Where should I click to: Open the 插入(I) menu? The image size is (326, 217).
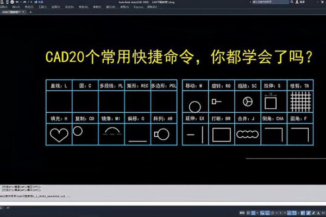(16, 7)
